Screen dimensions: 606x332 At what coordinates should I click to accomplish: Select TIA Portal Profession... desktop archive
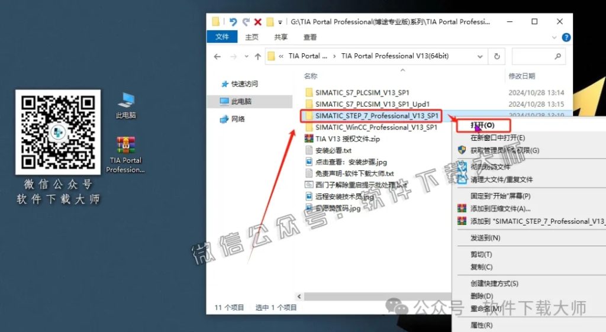point(125,154)
